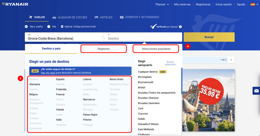Switch to the Regiones tab
The height and width of the screenshot is (136, 260).
pyautogui.click(x=104, y=49)
